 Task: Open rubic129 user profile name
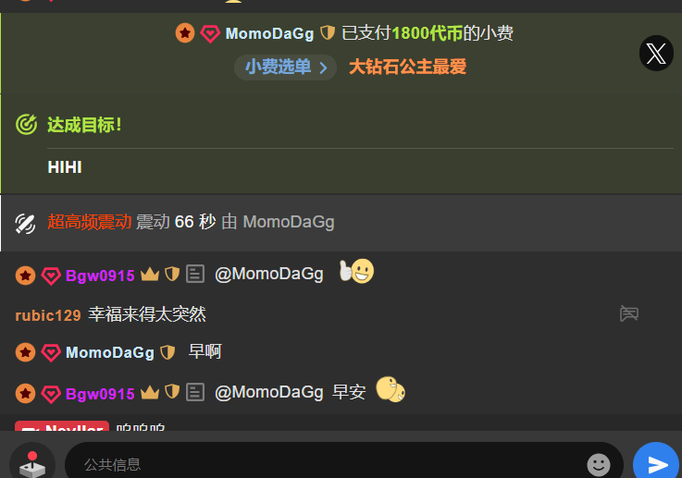[x=48, y=315]
